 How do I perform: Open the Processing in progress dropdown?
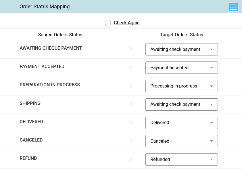[182, 86]
